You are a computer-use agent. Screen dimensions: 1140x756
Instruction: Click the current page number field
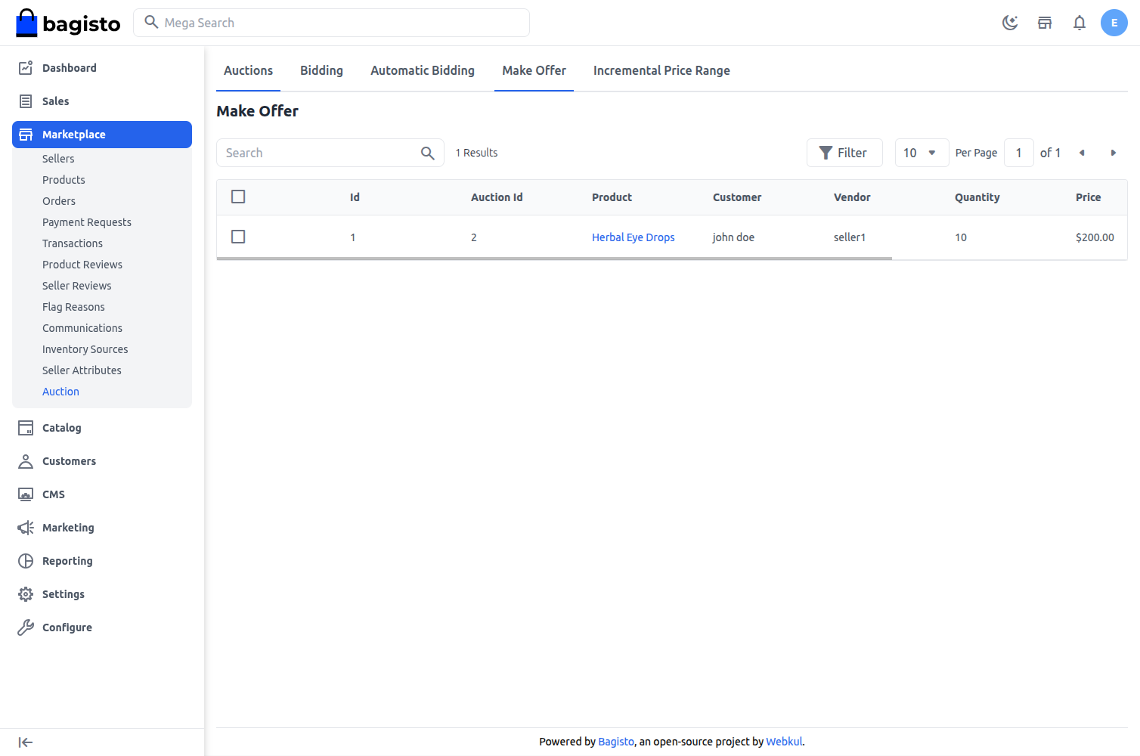coord(1018,153)
